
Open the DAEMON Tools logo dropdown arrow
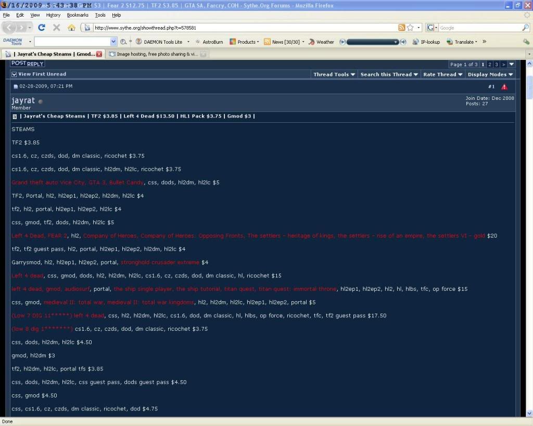point(30,42)
